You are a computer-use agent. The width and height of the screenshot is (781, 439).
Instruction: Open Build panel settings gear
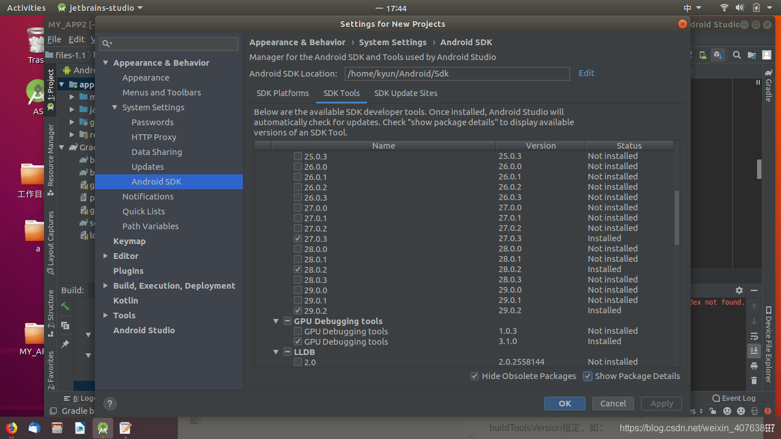click(x=739, y=290)
